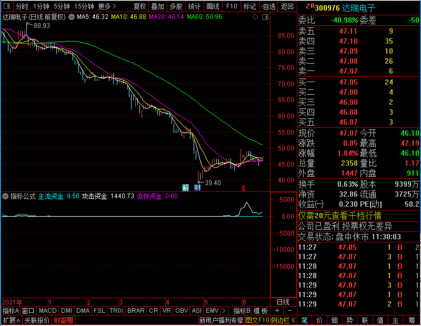Collapse the sidebar with 侧边栏
This screenshot has width=421, height=326.
(x=283, y=320)
